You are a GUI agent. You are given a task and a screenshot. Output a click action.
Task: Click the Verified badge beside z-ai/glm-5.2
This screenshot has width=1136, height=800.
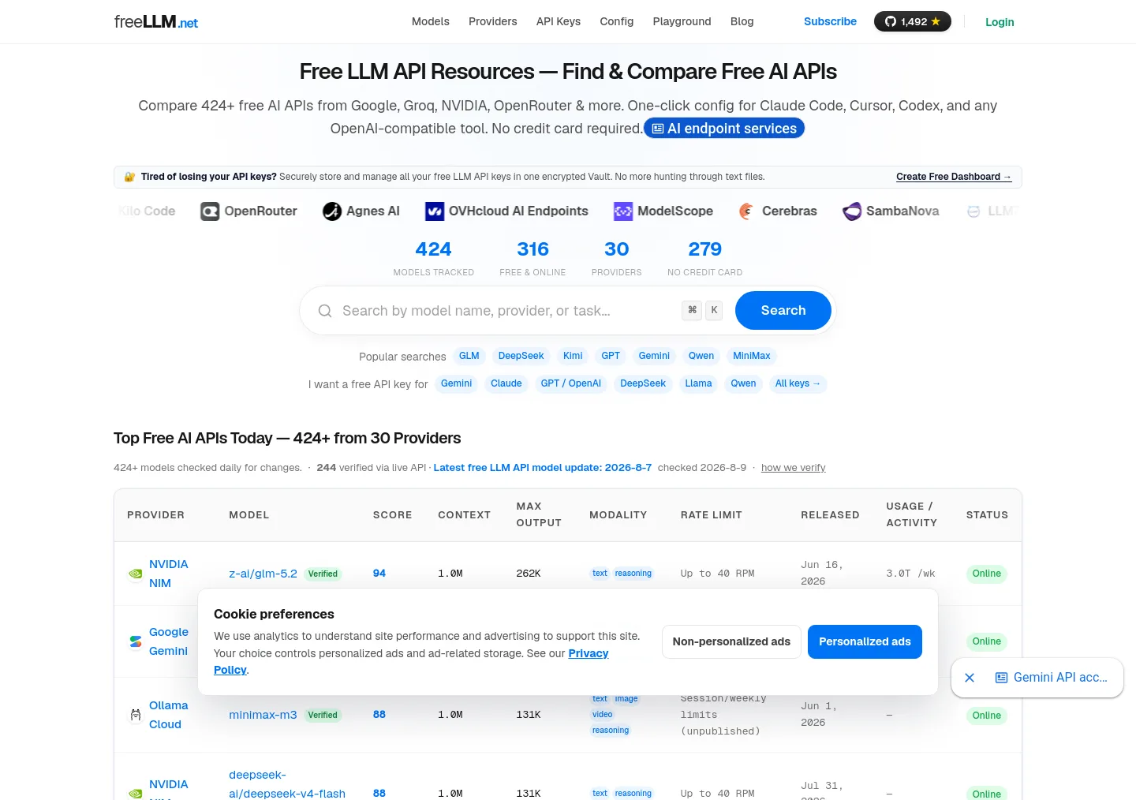click(323, 574)
